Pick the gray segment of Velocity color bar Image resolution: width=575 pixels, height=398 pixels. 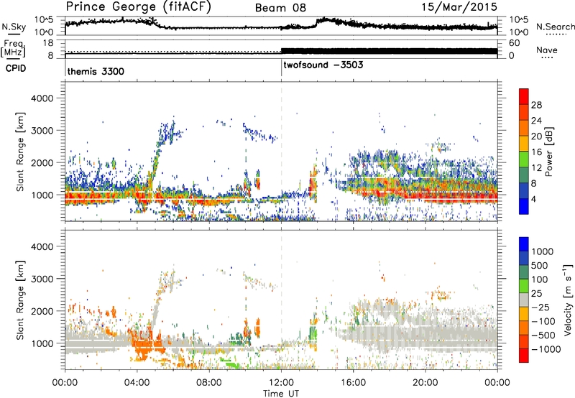[524, 300]
